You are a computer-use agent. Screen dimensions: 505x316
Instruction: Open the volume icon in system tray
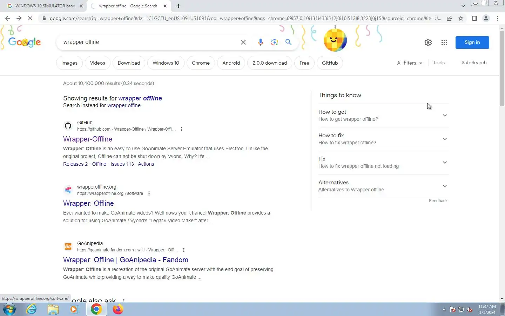click(470, 310)
